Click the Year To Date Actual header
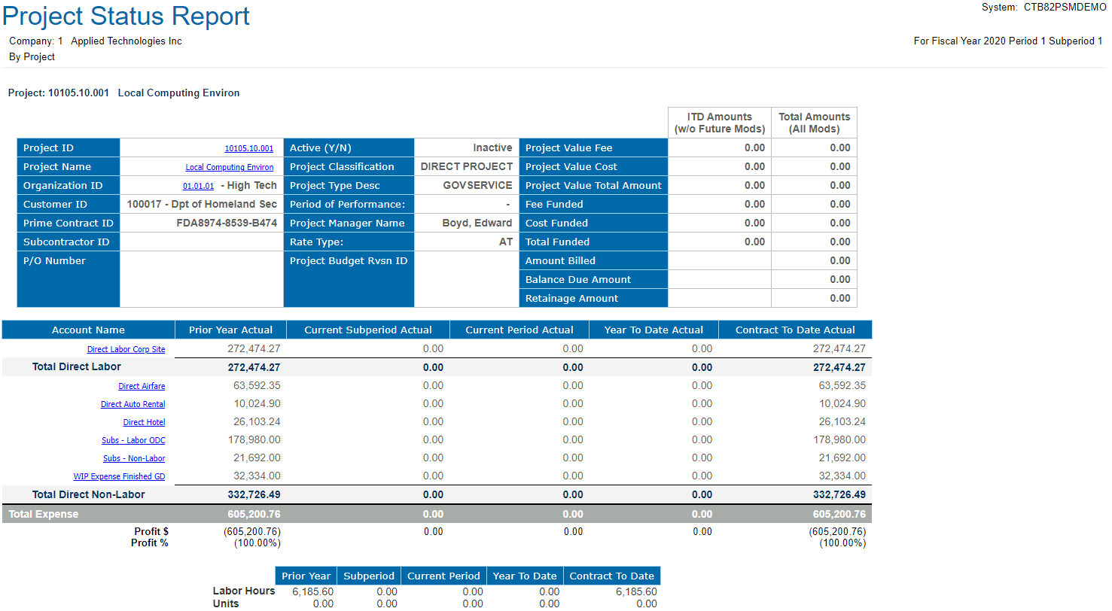This screenshot has width=1112, height=611. tap(653, 330)
